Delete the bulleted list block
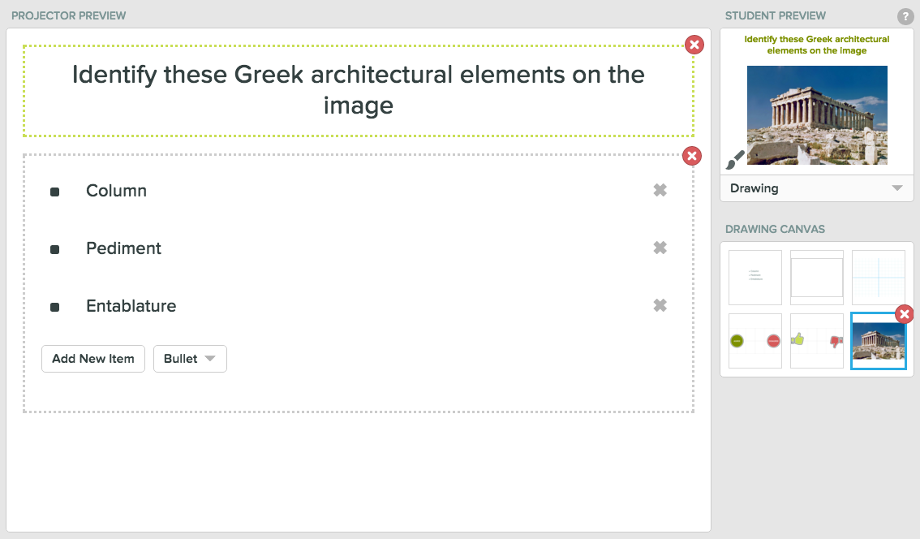 point(692,156)
